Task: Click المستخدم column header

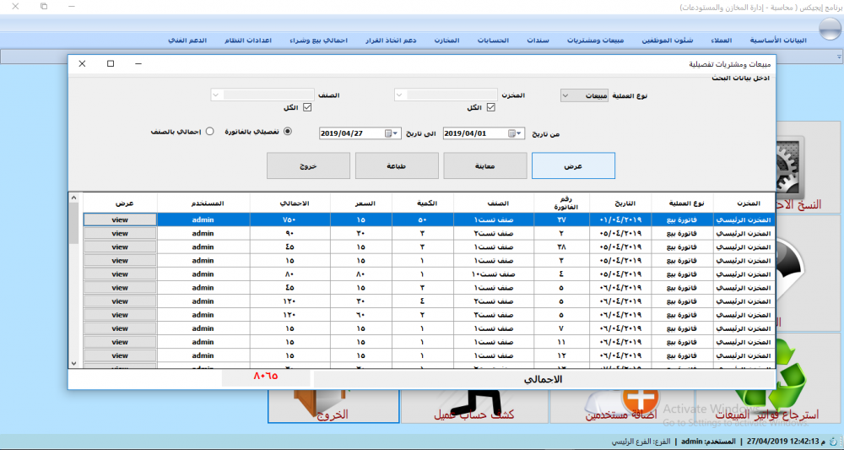Action: point(203,203)
